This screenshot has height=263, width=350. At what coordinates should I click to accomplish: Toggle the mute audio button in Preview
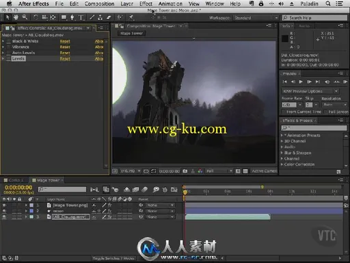point(327,82)
